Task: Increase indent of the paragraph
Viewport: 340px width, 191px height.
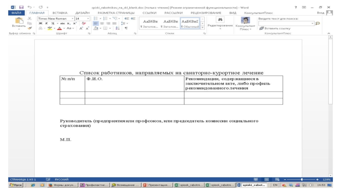Action: pyautogui.click(x=133, y=19)
